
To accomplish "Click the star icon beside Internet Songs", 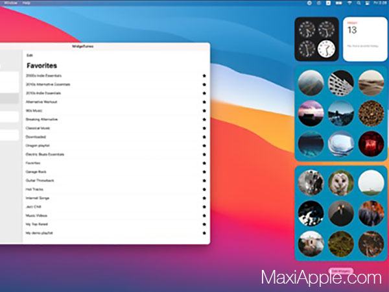I will (x=204, y=198).
